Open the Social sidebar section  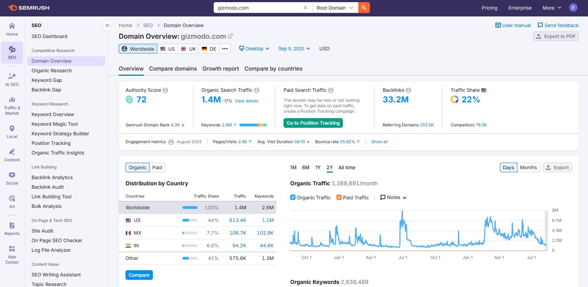pyautogui.click(x=12, y=178)
